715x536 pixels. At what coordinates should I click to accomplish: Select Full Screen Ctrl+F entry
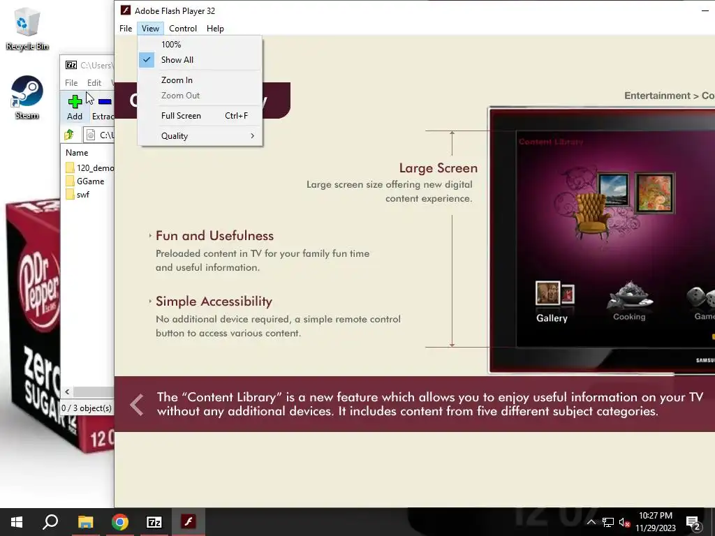[200, 116]
